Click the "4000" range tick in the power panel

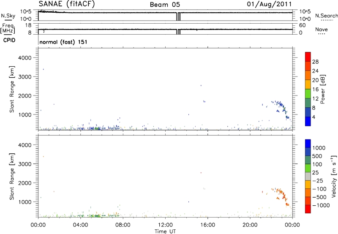25,58
